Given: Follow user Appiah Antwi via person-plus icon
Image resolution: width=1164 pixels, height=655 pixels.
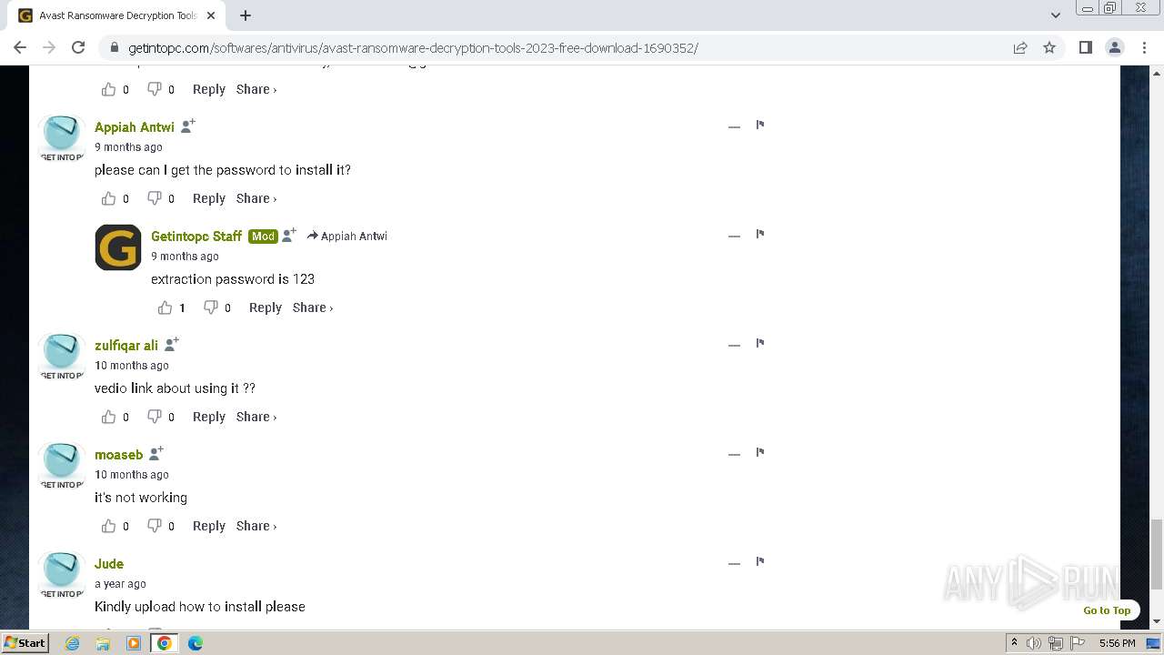Looking at the screenshot, I should tap(188, 126).
